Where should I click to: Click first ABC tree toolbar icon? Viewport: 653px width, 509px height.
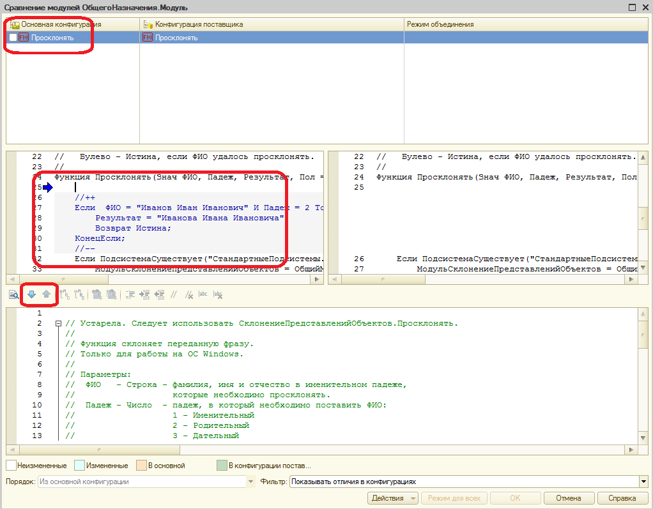(x=65, y=294)
